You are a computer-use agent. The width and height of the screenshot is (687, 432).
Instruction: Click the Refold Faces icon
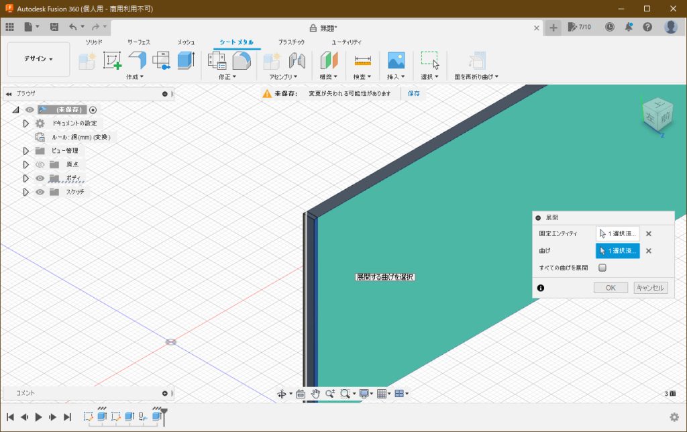[x=477, y=60]
